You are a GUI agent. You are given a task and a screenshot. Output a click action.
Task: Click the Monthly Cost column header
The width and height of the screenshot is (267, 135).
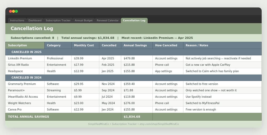coord(85,45)
